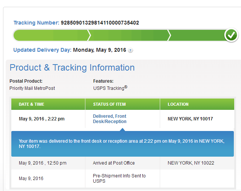Click the Product & Tracking Information heading
Image resolution: width=241 pixels, height=191 pixels.
(72, 68)
